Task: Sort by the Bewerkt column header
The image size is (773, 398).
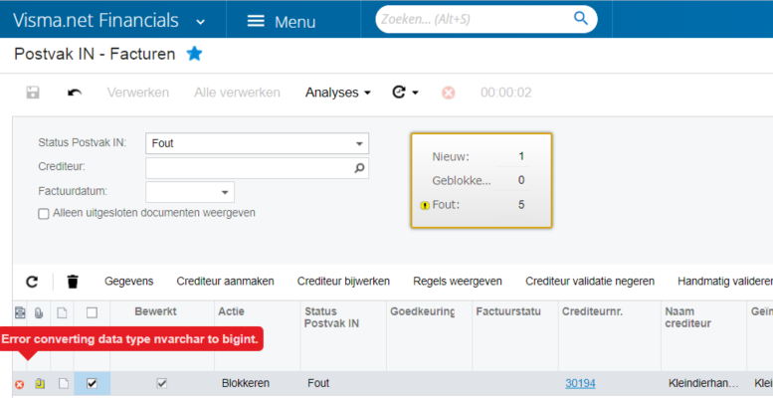Action: pos(155,311)
